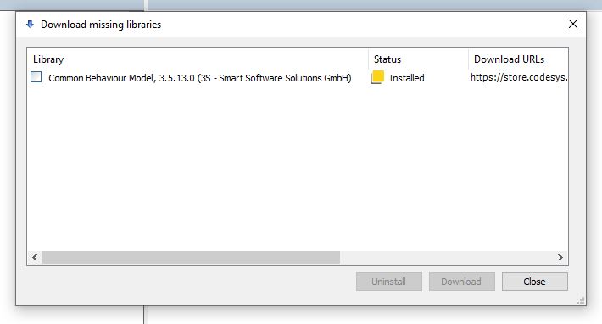Image resolution: width=602 pixels, height=324 pixels.
Task: Click the yellow Installed status icon
Action: pyautogui.click(x=377, y=77)
